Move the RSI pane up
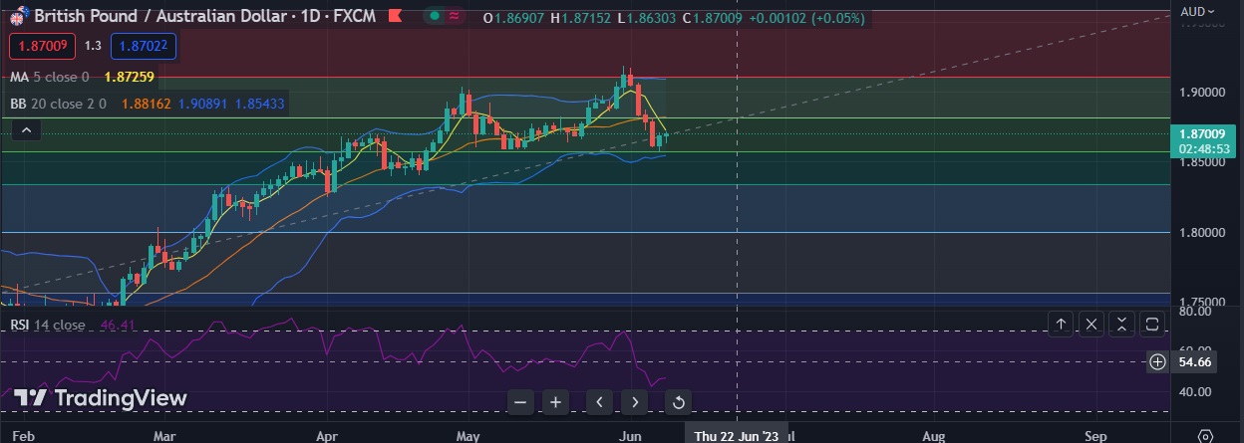 point(1061,324)
